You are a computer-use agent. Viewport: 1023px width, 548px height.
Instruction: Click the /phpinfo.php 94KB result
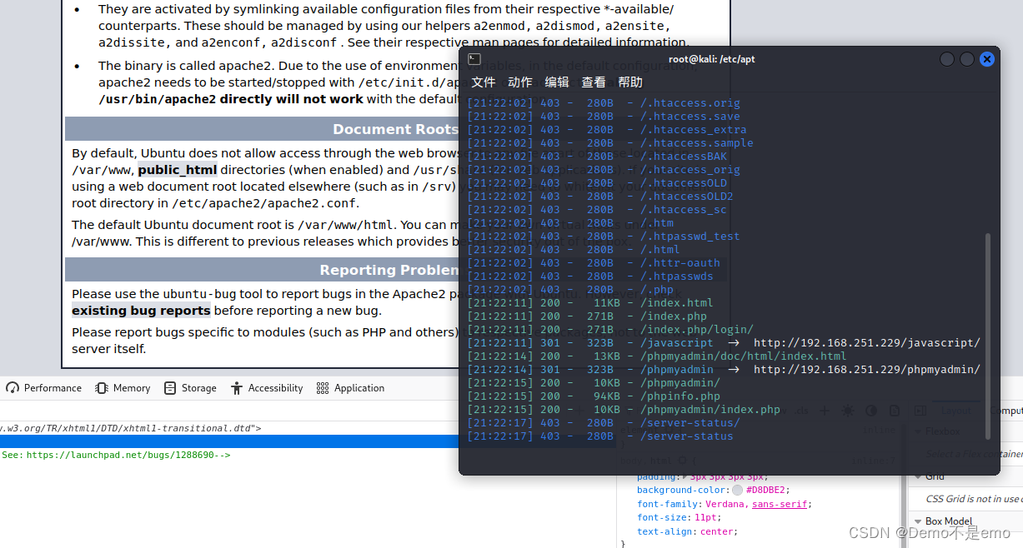point(593,396)
